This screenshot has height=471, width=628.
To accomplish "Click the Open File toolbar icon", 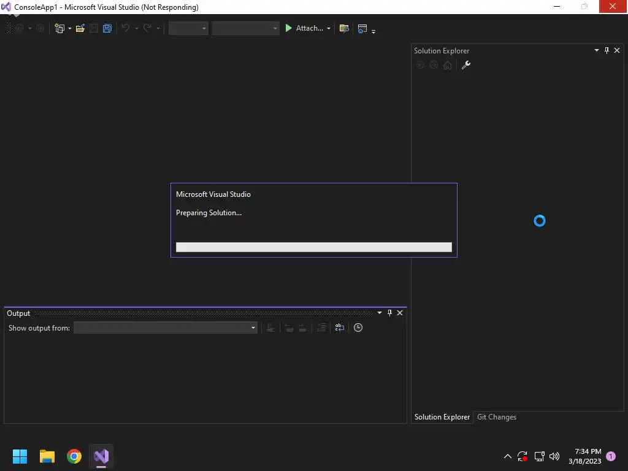I will click(80, 28).
